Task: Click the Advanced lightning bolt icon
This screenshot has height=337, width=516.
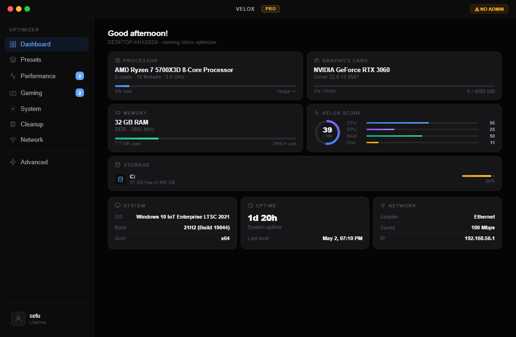Action: click(13, 162)
